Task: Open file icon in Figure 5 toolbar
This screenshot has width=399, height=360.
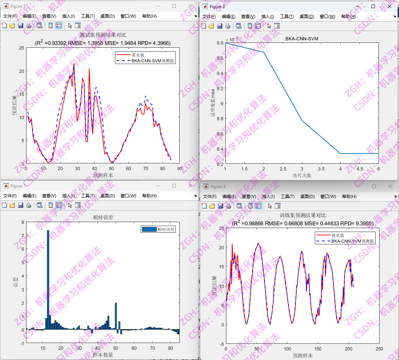Action: coord(12,25)
